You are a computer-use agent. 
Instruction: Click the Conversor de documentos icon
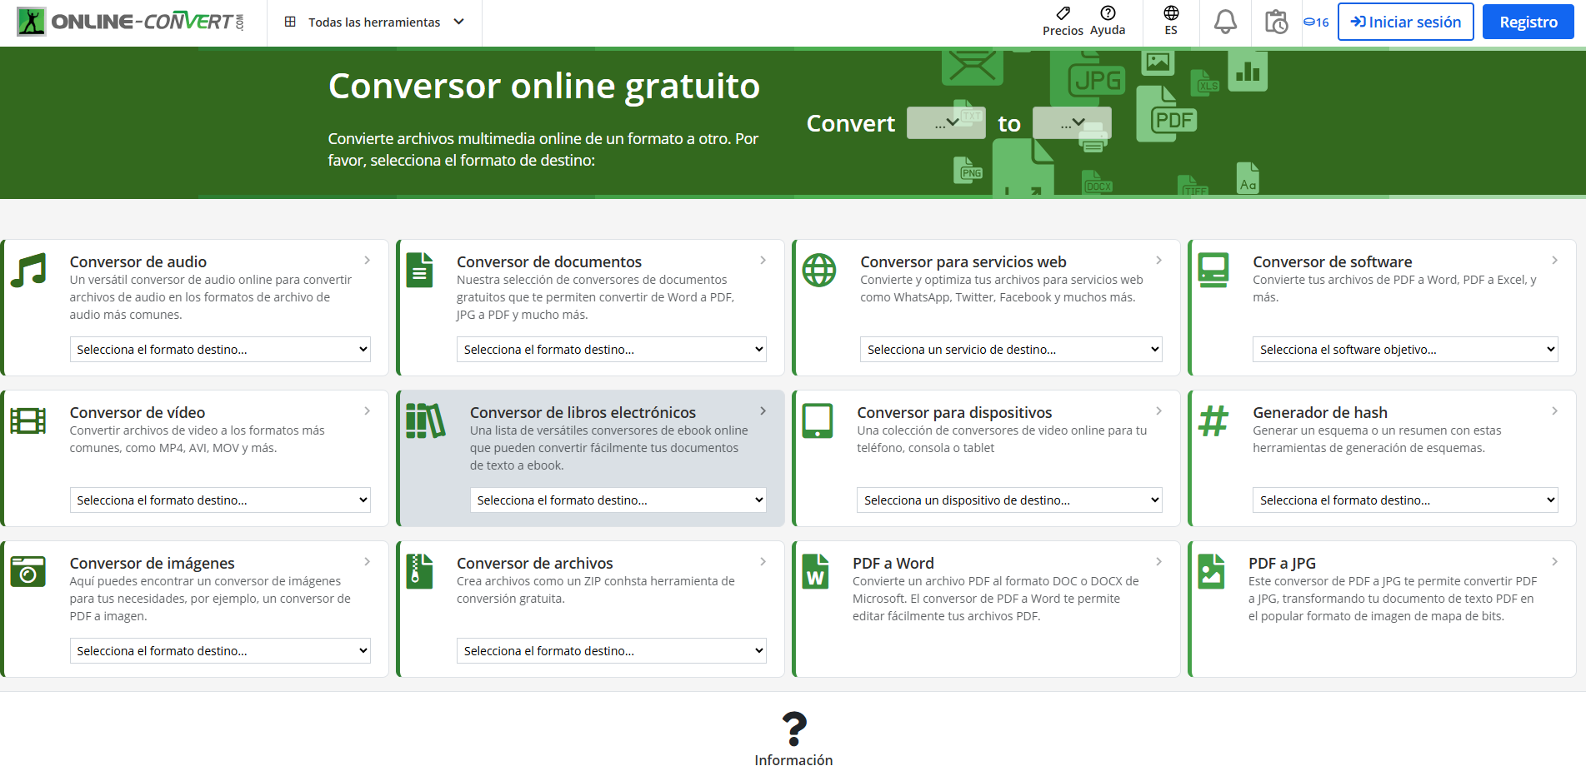[x=420, y=270]
